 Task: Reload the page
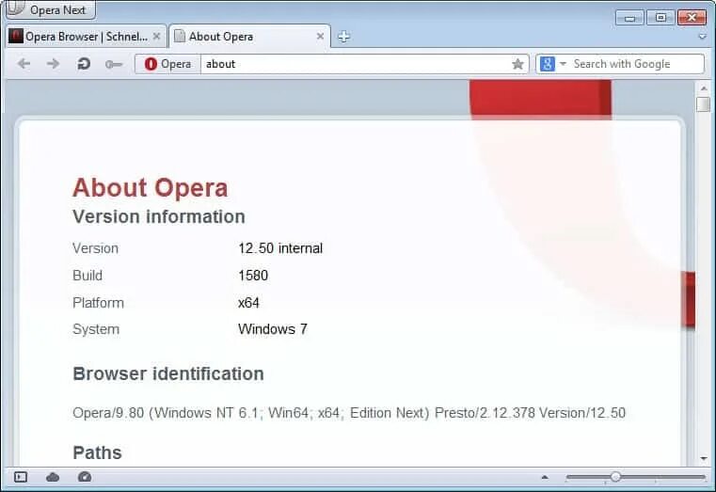pyautogui.click(x=84, y=64)
